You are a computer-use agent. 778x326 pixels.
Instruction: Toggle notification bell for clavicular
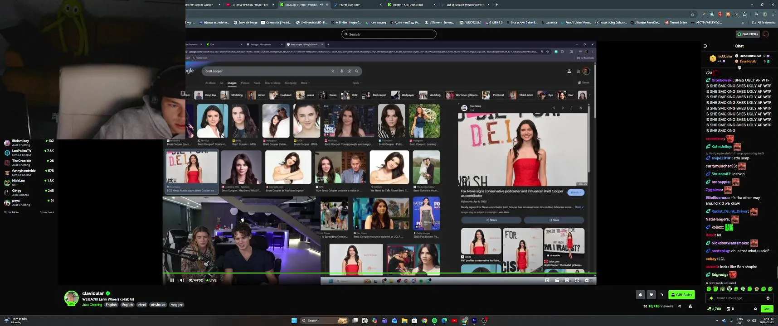641,295
